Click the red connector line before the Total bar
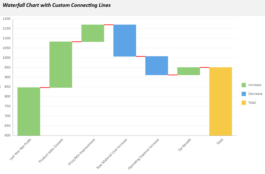The height and width of the screenshot is (174, 265). [x=204, y=67]
